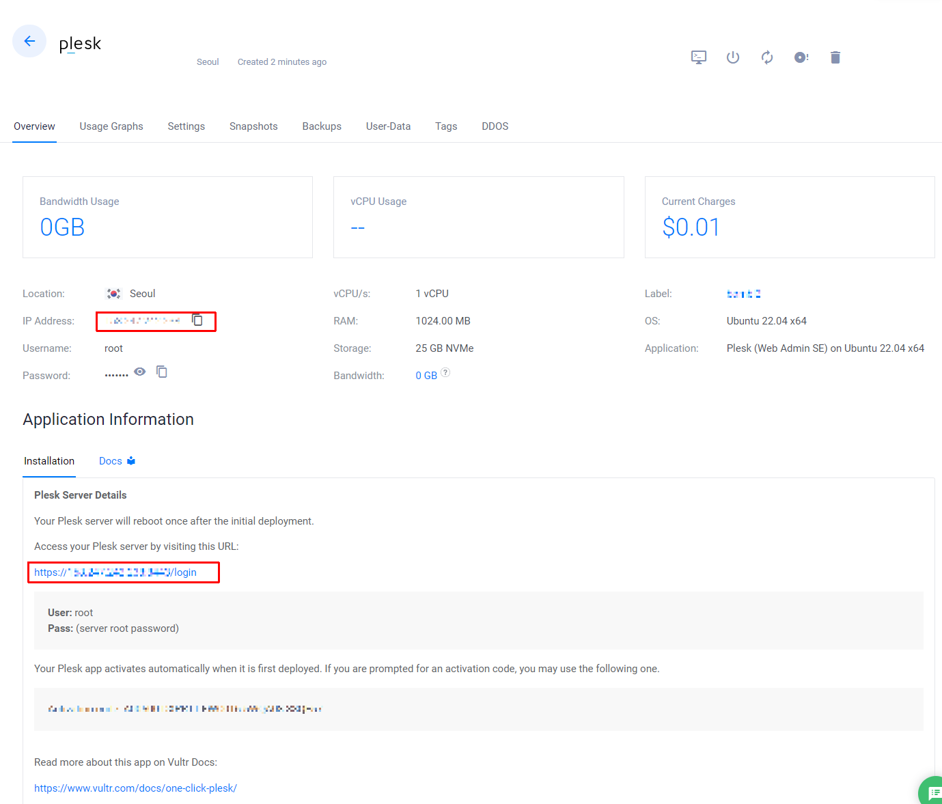Open the Tags tab
The width and height of the screenshot is (942, 804).
pyautogui.click(x=446, y=126)
